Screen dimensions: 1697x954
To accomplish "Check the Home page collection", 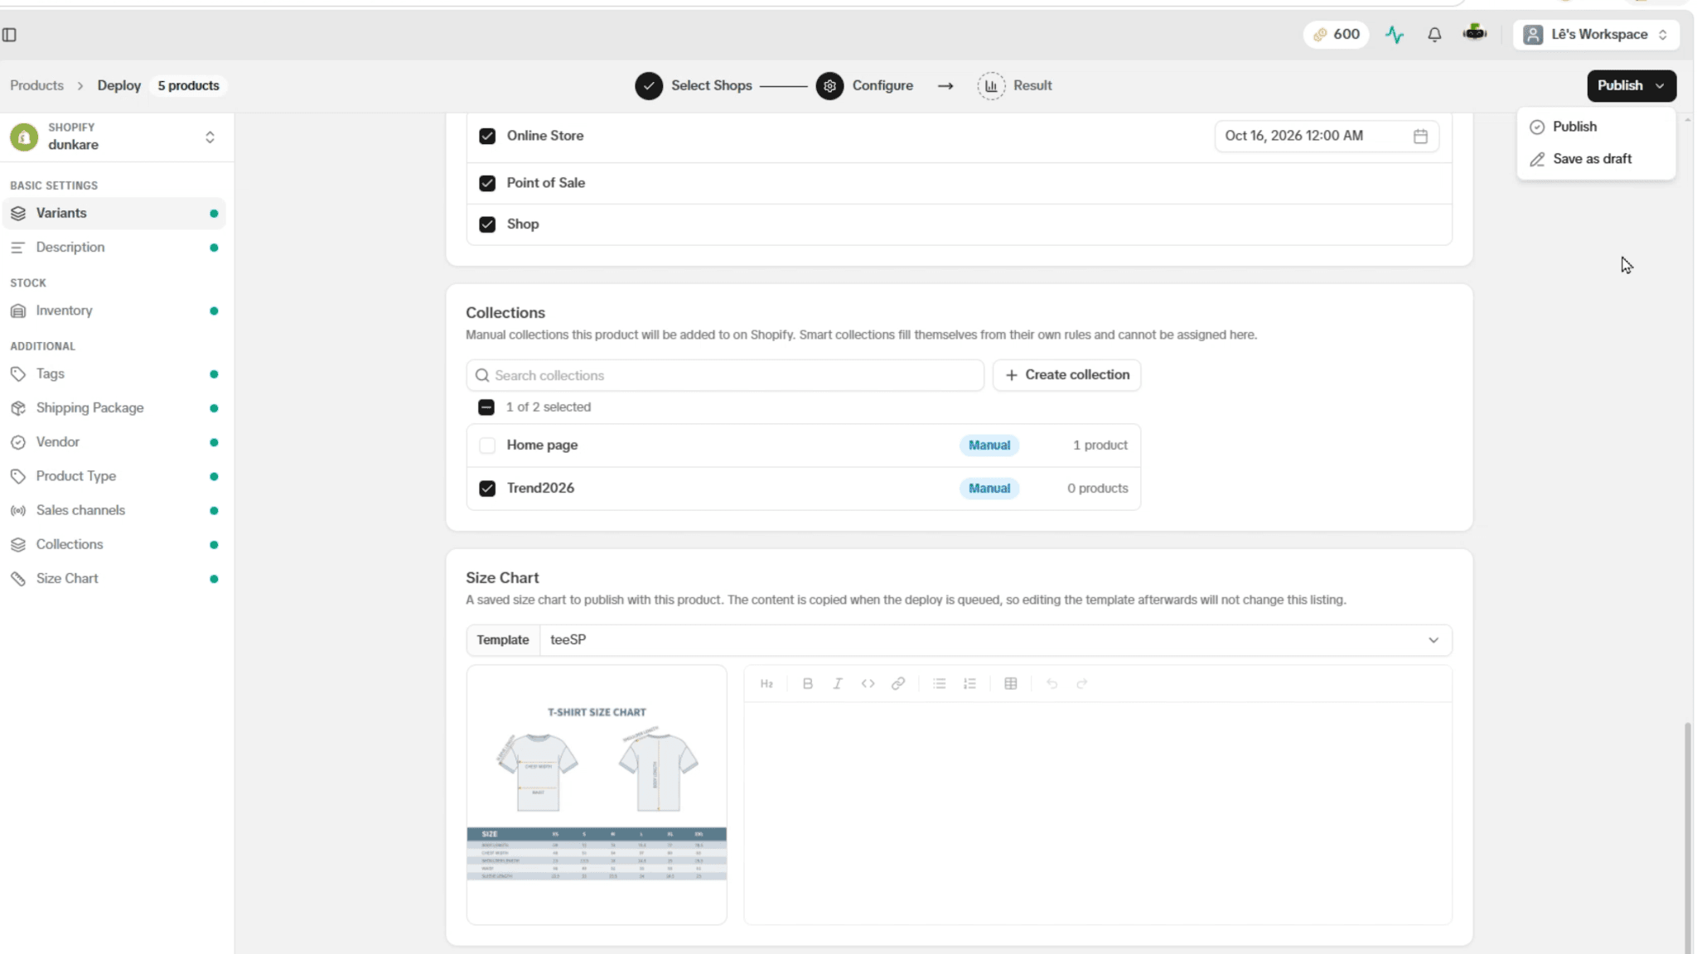I will point(487,446).
